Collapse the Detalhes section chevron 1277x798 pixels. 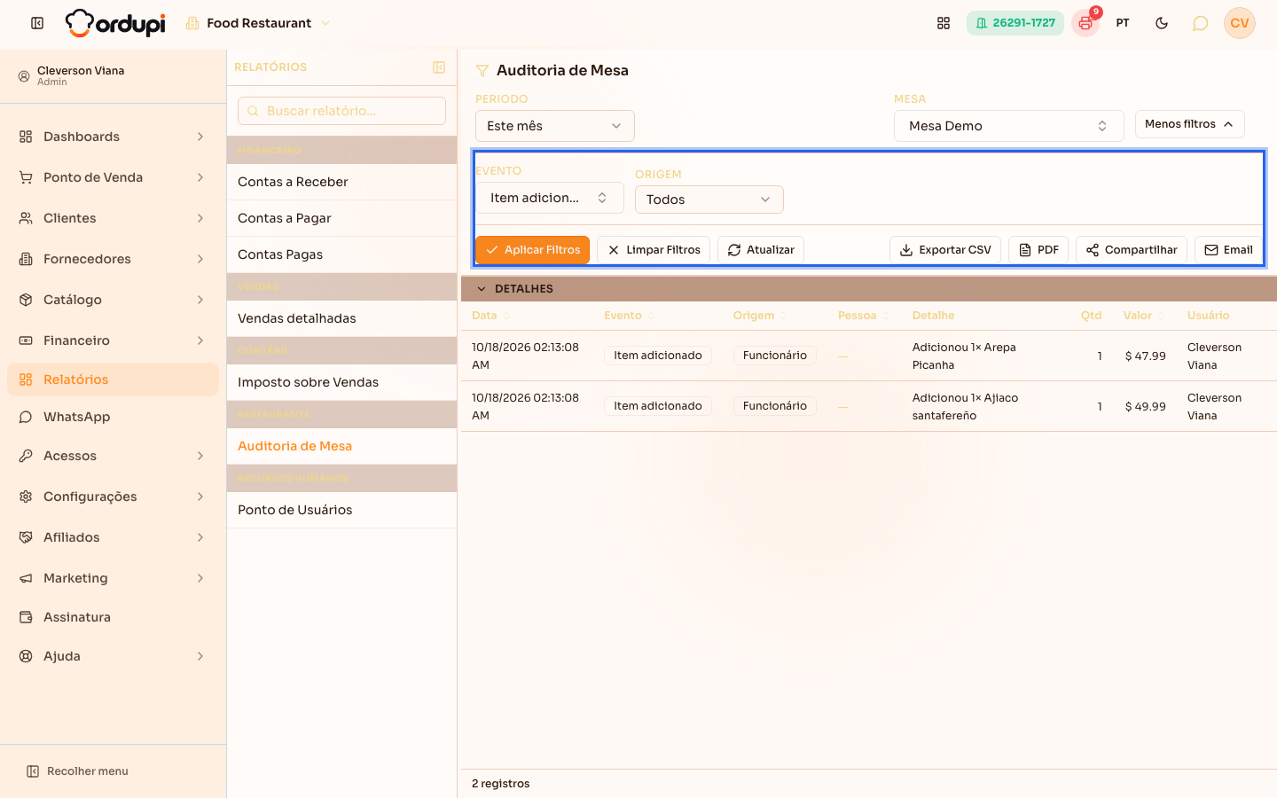(482, 289)
